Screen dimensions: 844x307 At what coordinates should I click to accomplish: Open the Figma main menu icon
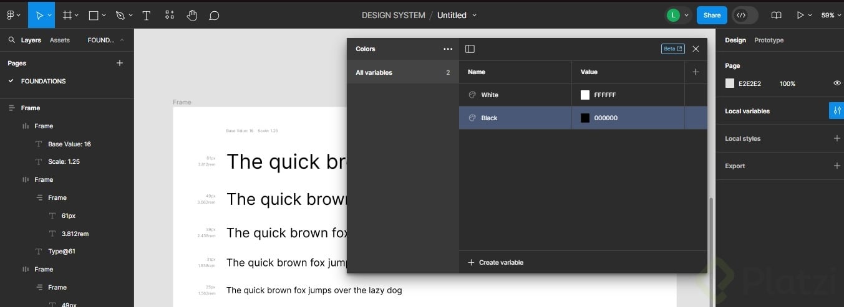click(11, 15)
